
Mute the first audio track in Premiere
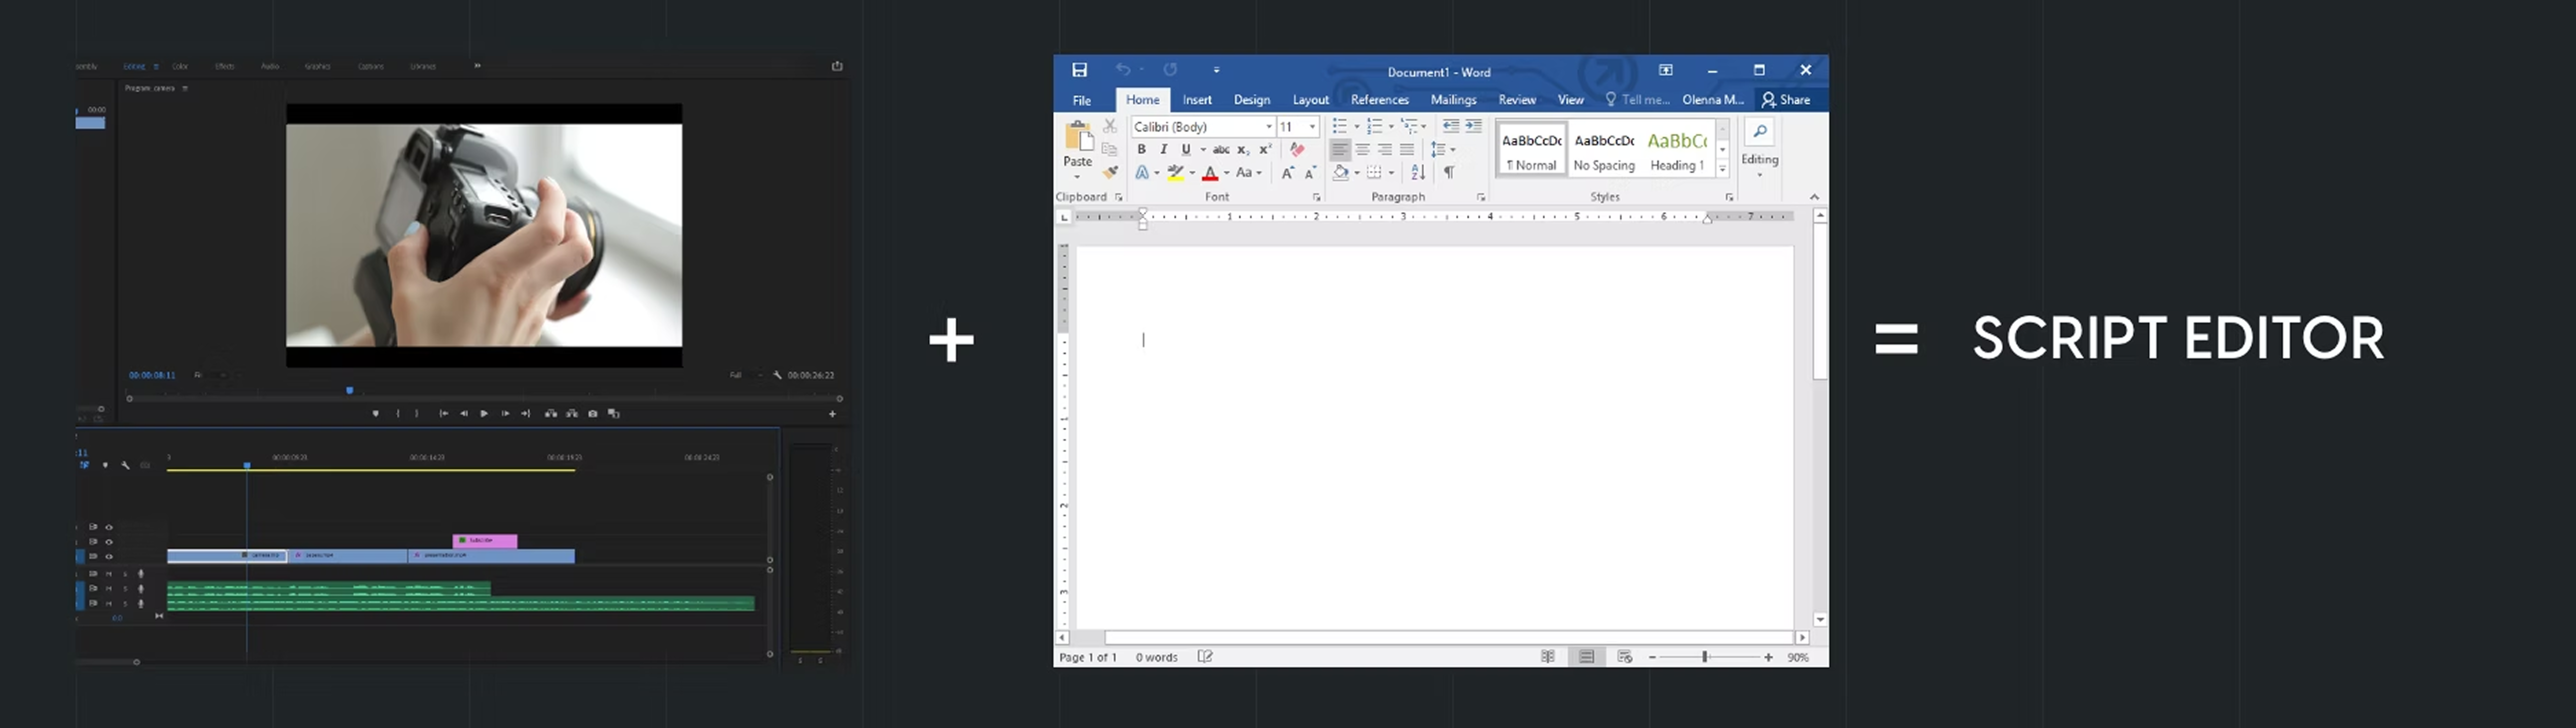(109, 574)
